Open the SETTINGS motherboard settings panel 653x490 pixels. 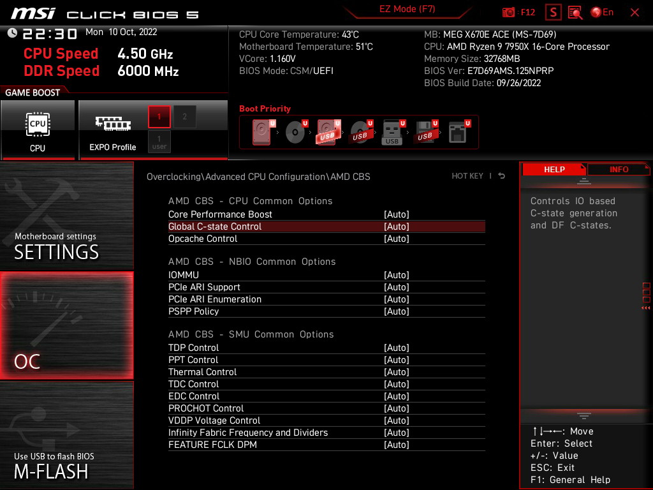pyautogui.click(x=66, y=216)
